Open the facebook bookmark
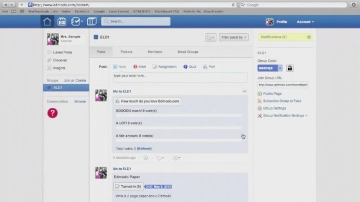 (82, 11)
